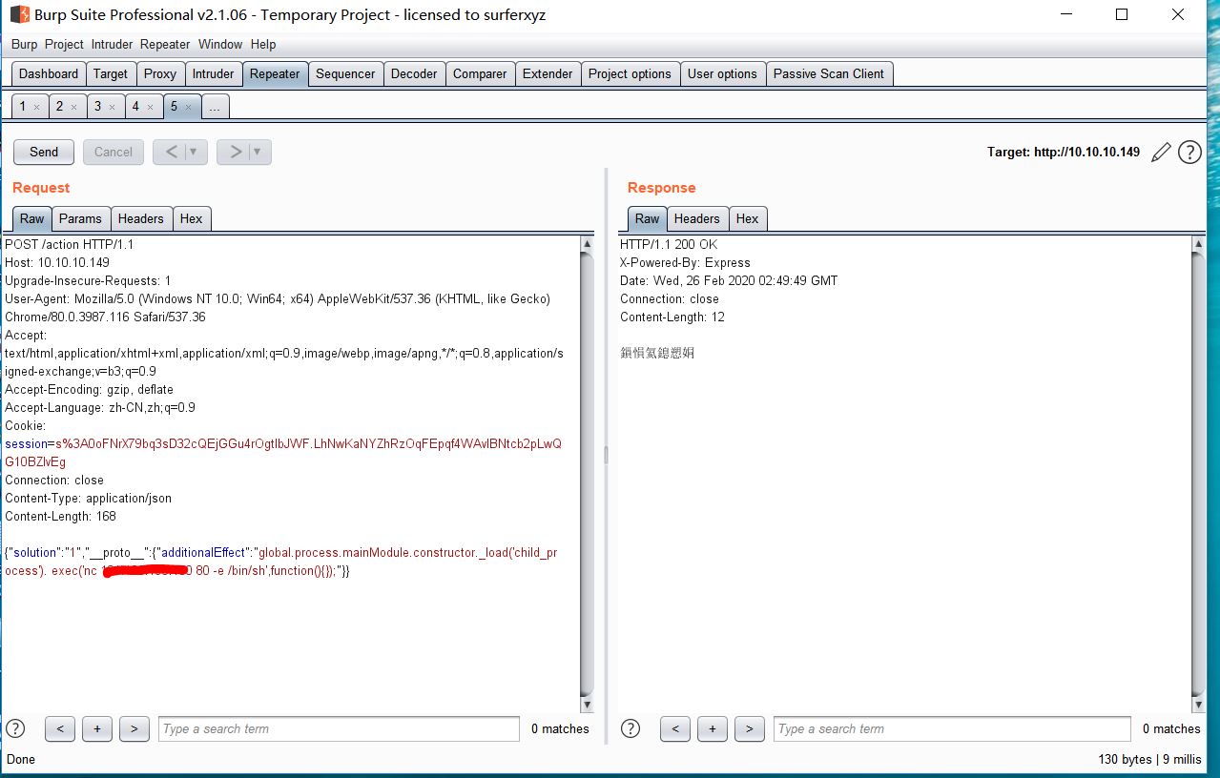
Task: Click the Cancel button
Action: pos(114,152)
